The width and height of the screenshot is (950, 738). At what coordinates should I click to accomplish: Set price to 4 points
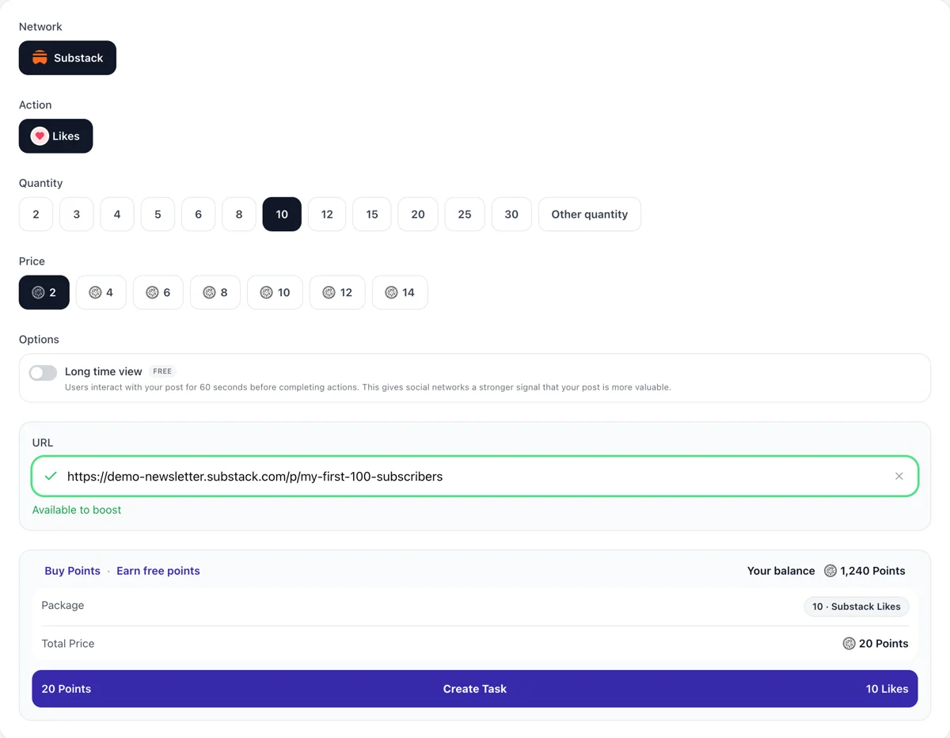(x=101, y=292)
